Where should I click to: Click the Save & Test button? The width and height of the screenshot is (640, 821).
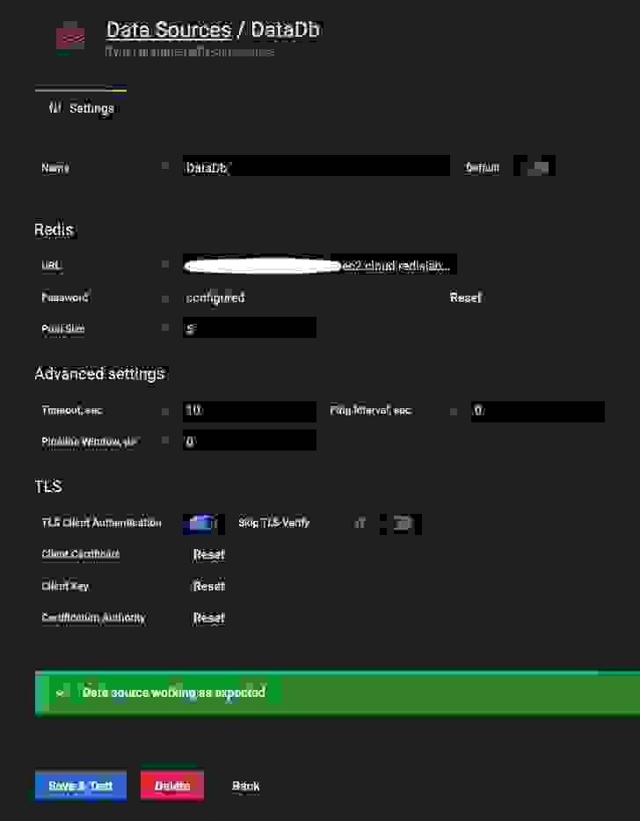80,786
